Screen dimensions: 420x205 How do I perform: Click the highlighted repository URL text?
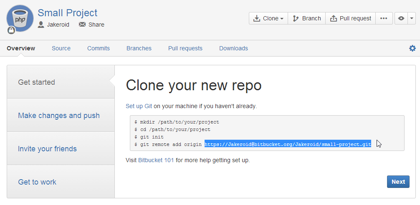[x=288, y=144]
